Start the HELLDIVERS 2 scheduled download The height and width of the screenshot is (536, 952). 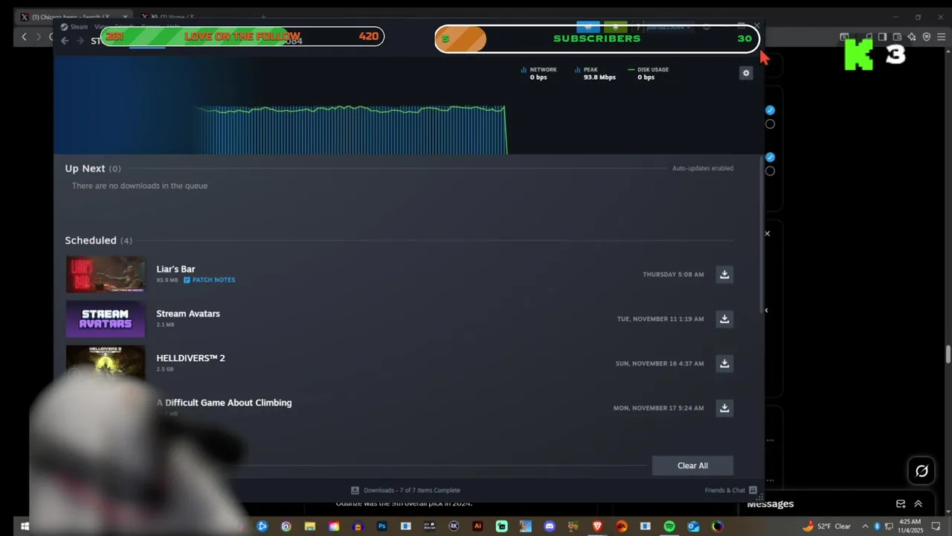click(x=724, y=364)
